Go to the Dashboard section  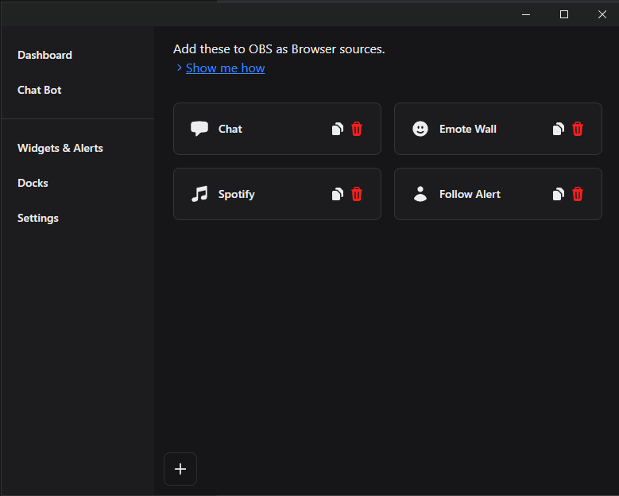[x=44, y=55]
